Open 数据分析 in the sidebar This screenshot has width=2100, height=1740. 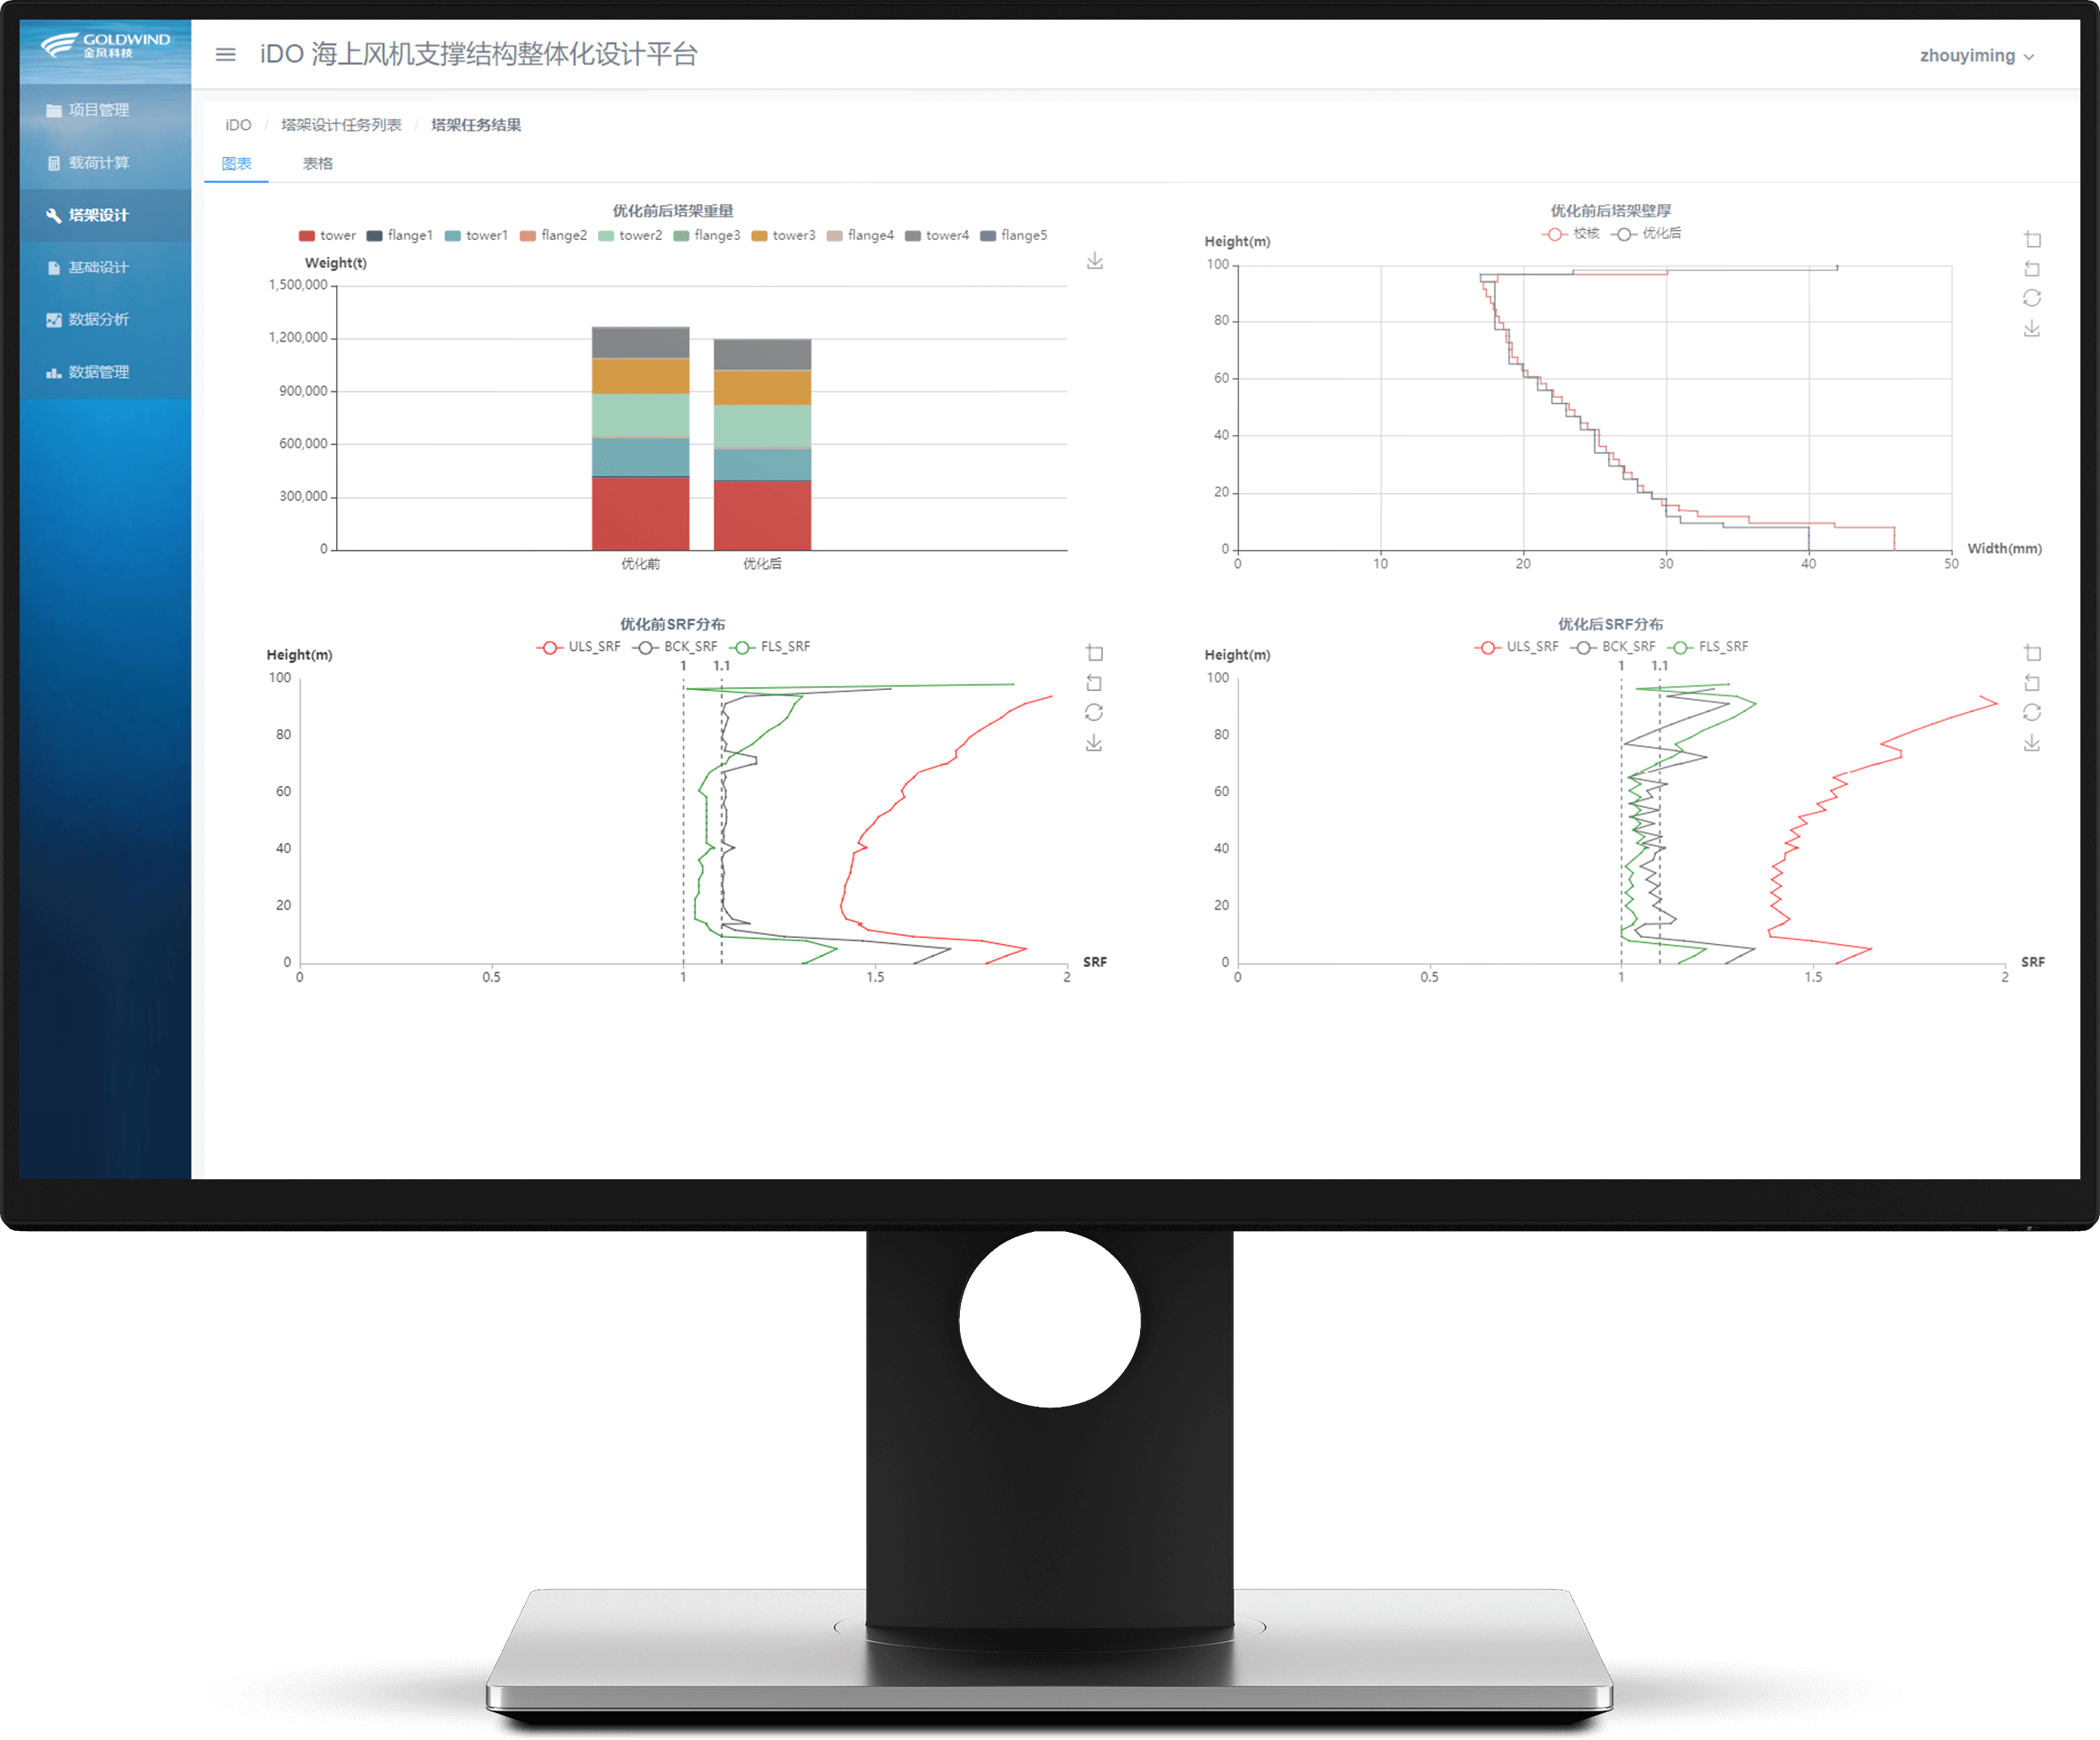[x=105, y=319]
